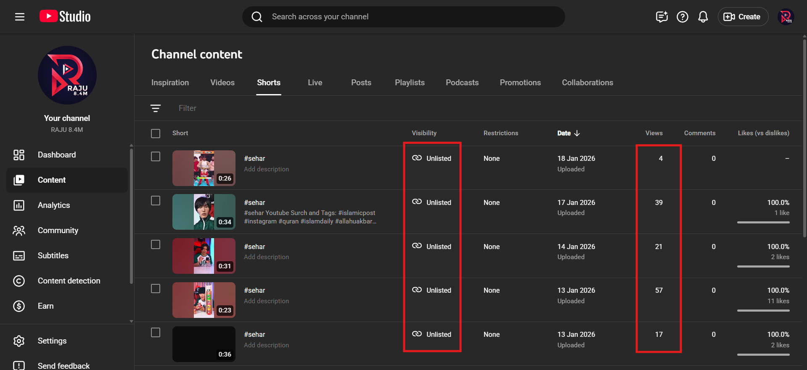
Task: Sort by Date column arrow
Action: click(577, 133)
